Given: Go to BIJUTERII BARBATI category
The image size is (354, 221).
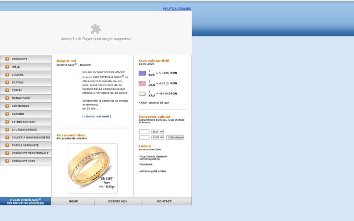Looking at the screenshot, I should tap(26, 130).
